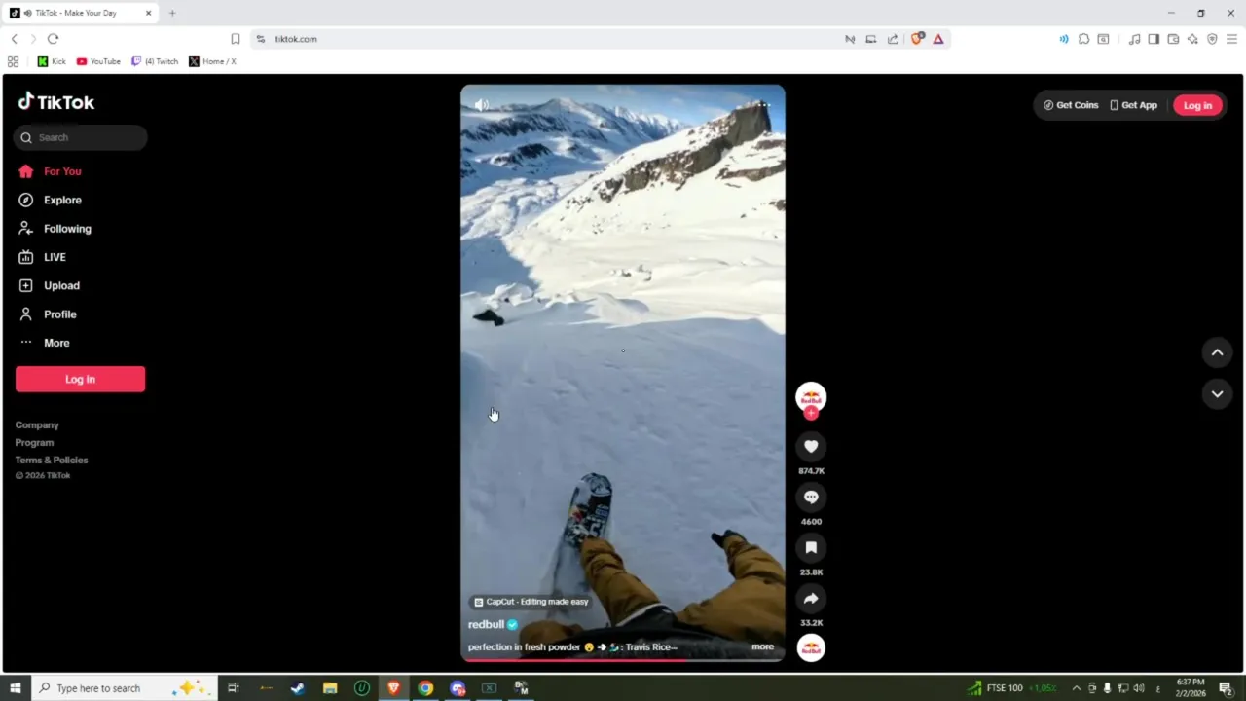Open browser hamburger menu
This screenshot has width=1246, height=701.
point(1231,39)
